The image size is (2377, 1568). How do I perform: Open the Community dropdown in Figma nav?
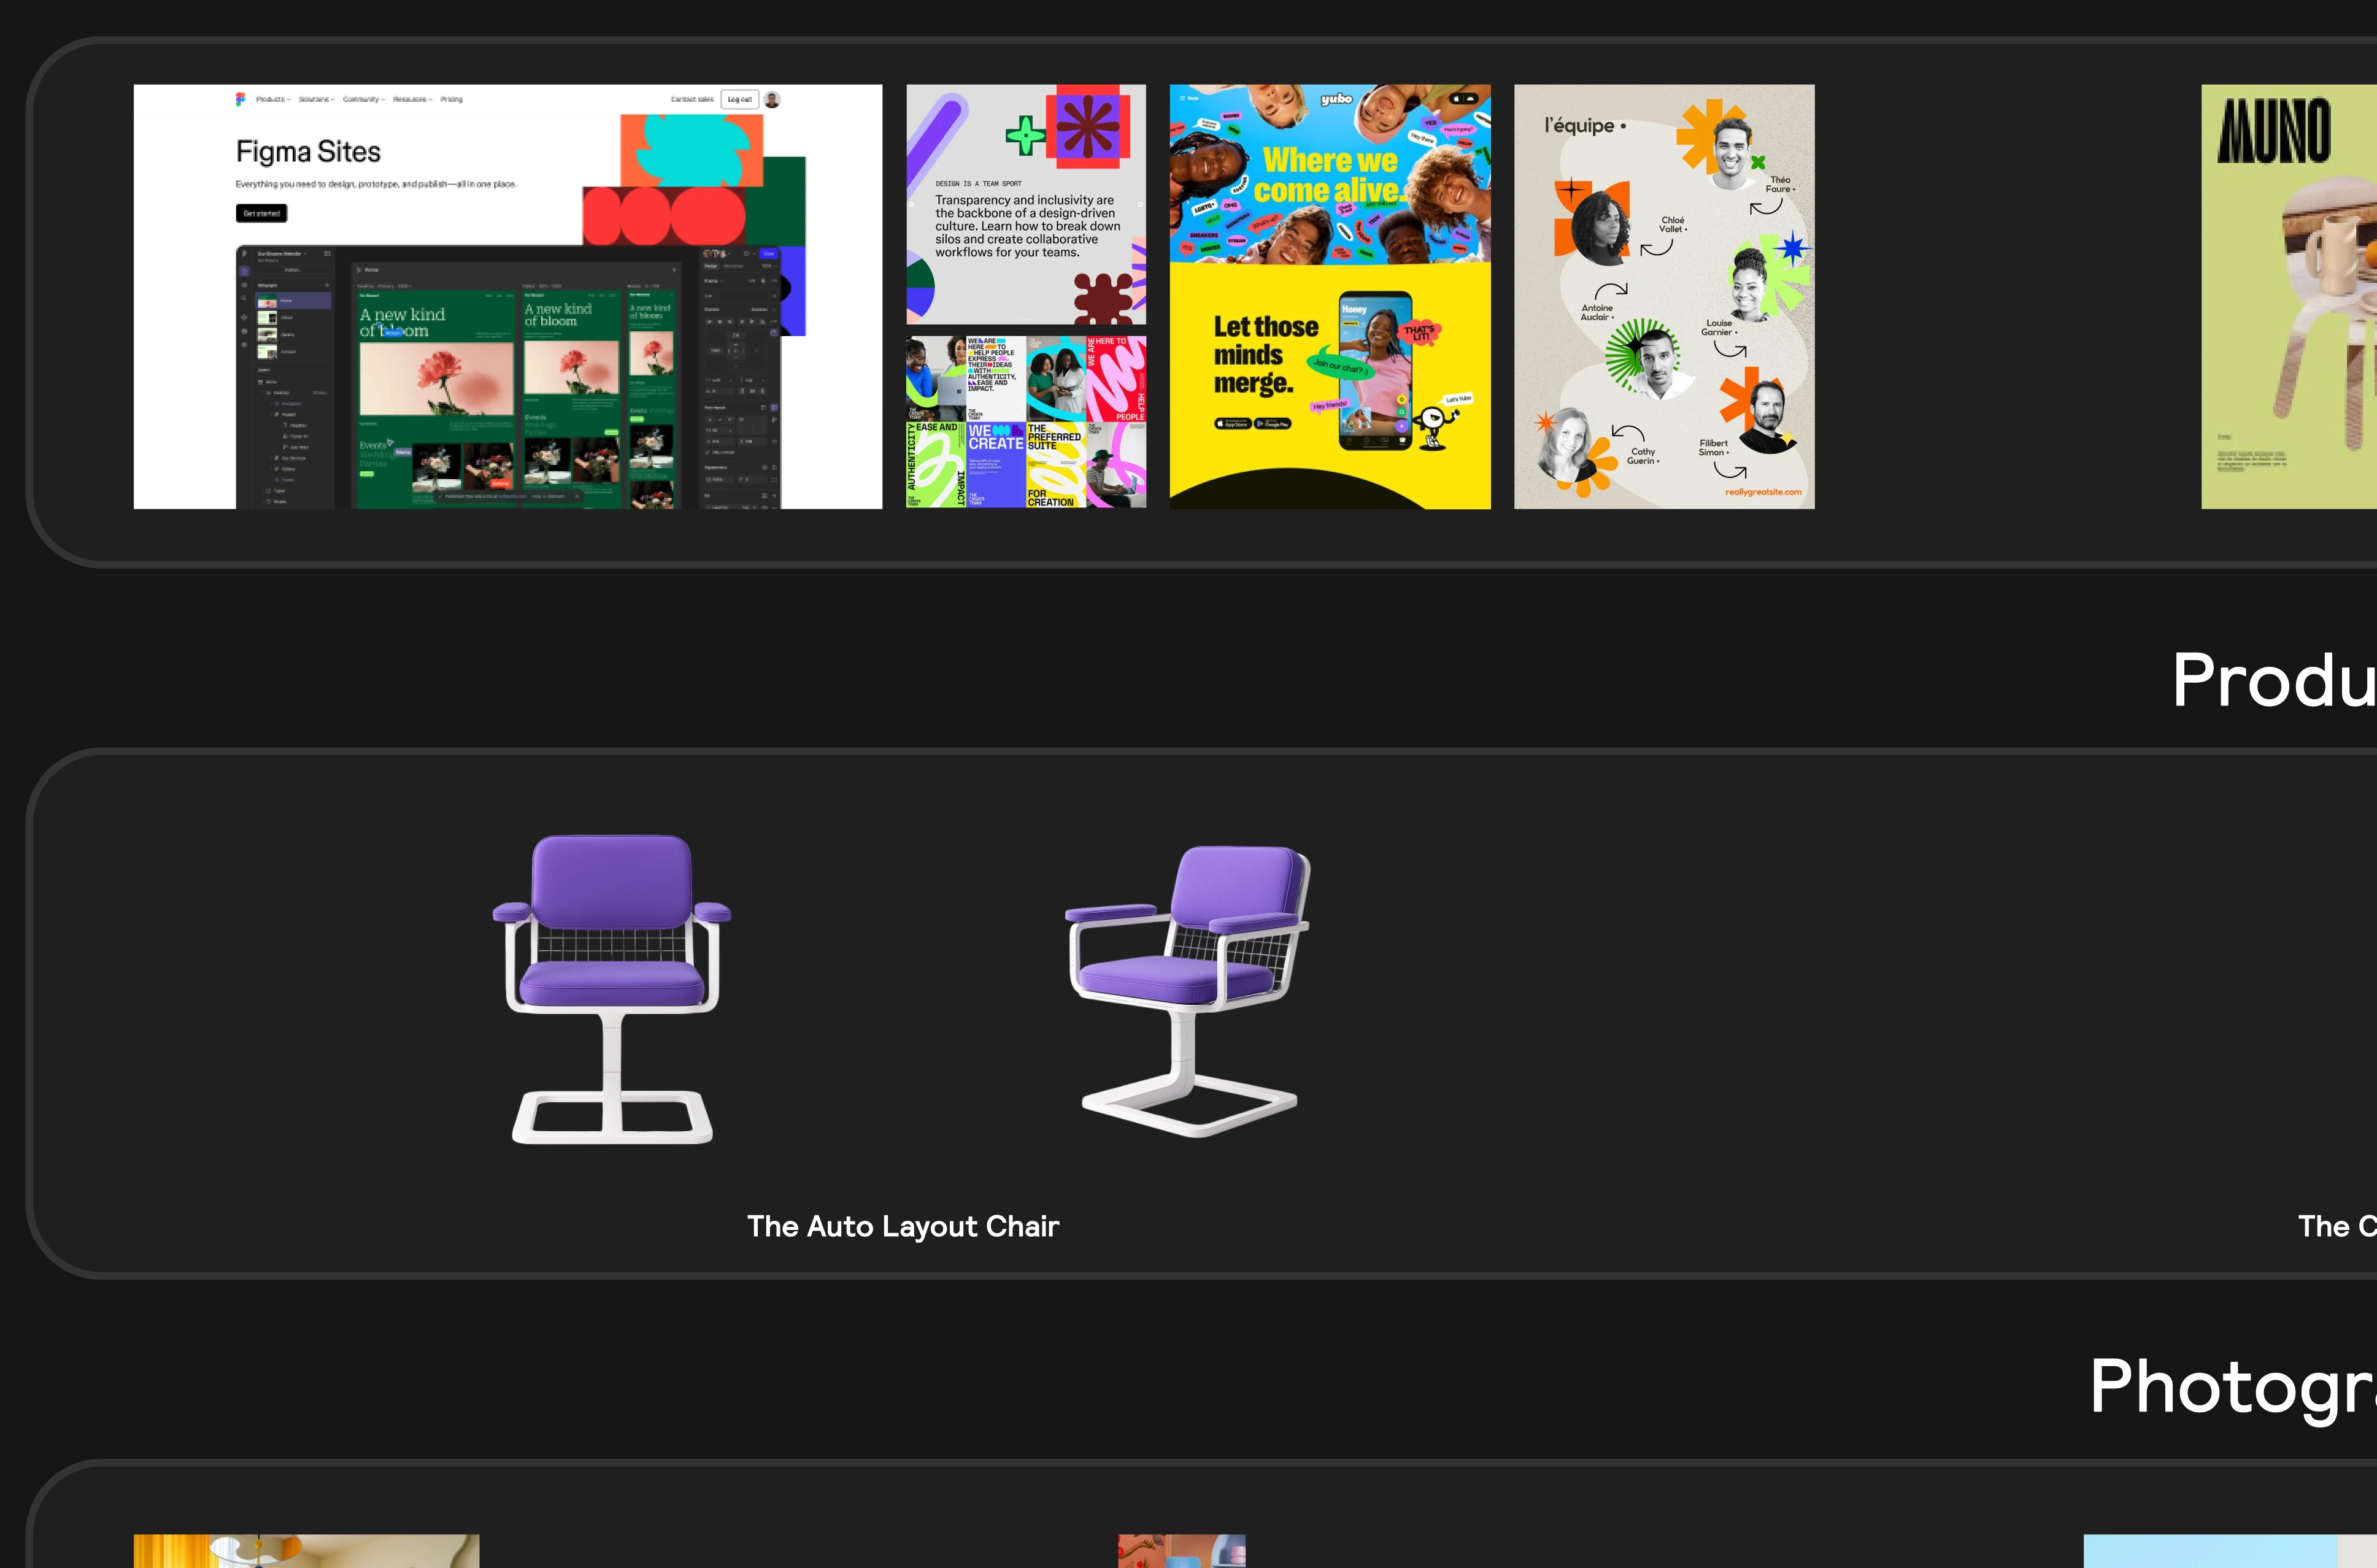[363, 99]
